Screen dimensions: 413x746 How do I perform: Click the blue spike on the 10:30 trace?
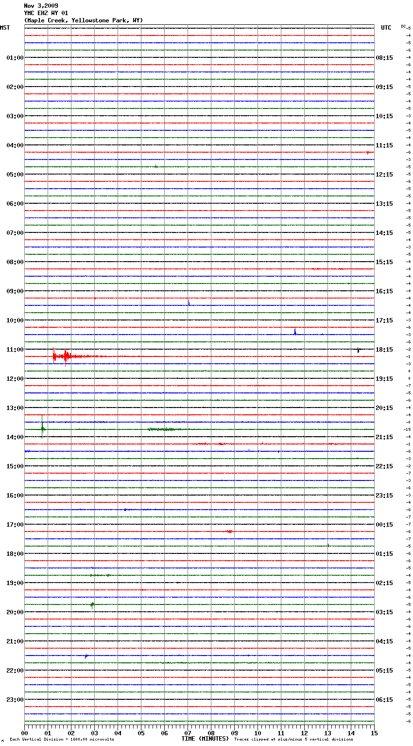click(295, 332)
